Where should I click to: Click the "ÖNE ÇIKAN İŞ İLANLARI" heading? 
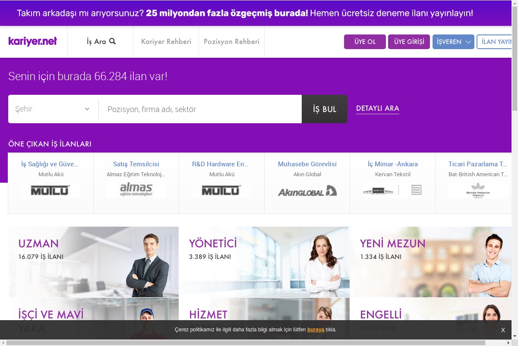[x=50, y=144]
